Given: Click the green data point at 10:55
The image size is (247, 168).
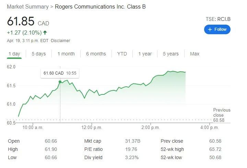Looking at the screenshot, I should (x=60, y=82).
